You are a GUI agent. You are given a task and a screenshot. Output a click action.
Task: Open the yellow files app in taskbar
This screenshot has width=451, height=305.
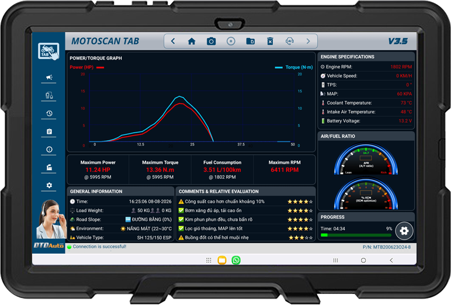[x=222, y=260]
